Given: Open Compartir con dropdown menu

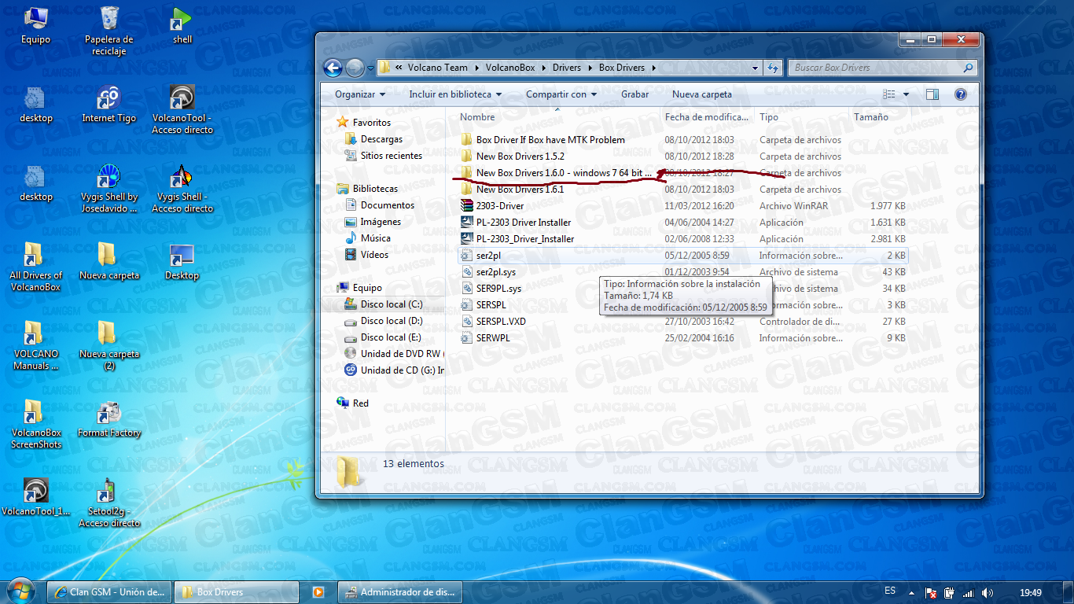Looking at the screenshot, I should coord(561,94).
